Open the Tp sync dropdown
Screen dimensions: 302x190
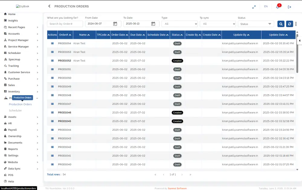(217, 24)
